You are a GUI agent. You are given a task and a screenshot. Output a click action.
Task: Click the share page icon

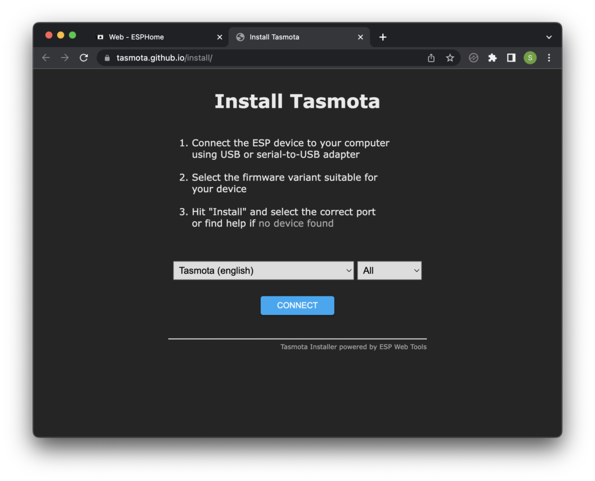(x=431, y=58)
